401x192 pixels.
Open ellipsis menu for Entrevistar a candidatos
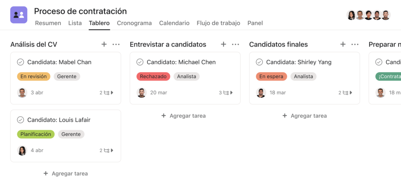[235, 44]
